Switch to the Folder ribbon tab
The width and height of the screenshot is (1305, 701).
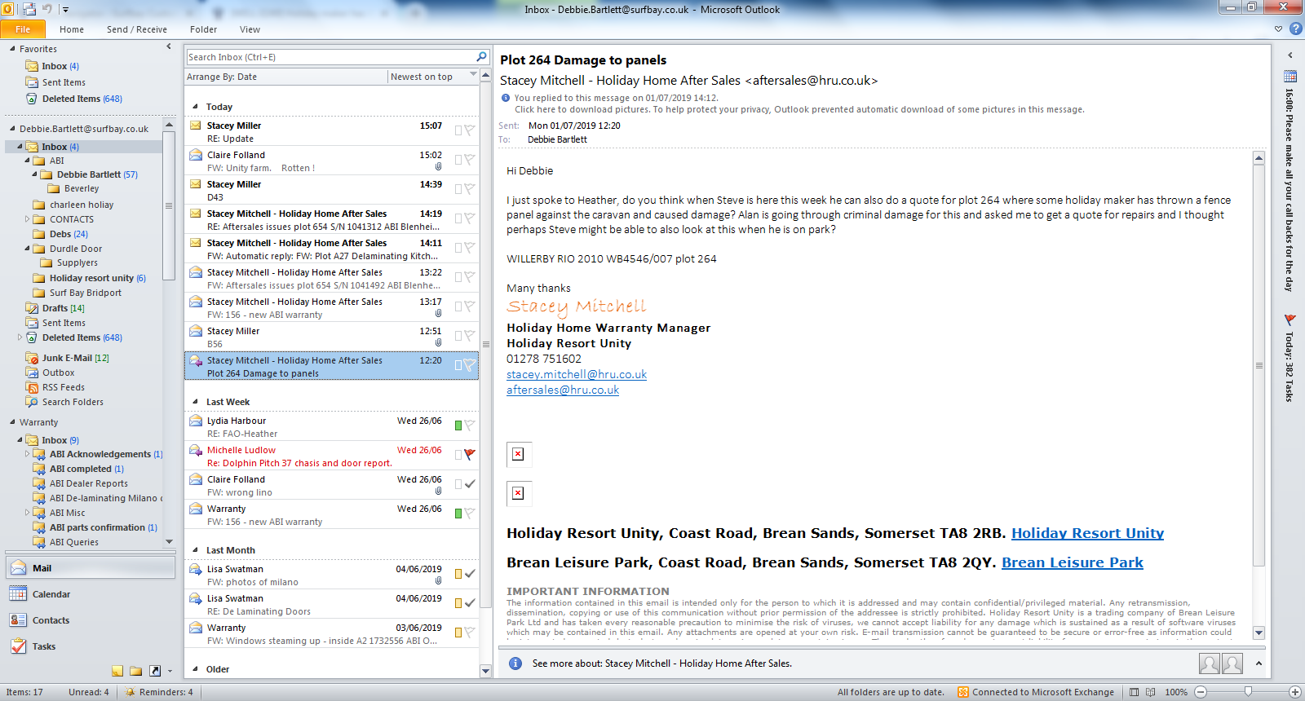click(204, 29)
